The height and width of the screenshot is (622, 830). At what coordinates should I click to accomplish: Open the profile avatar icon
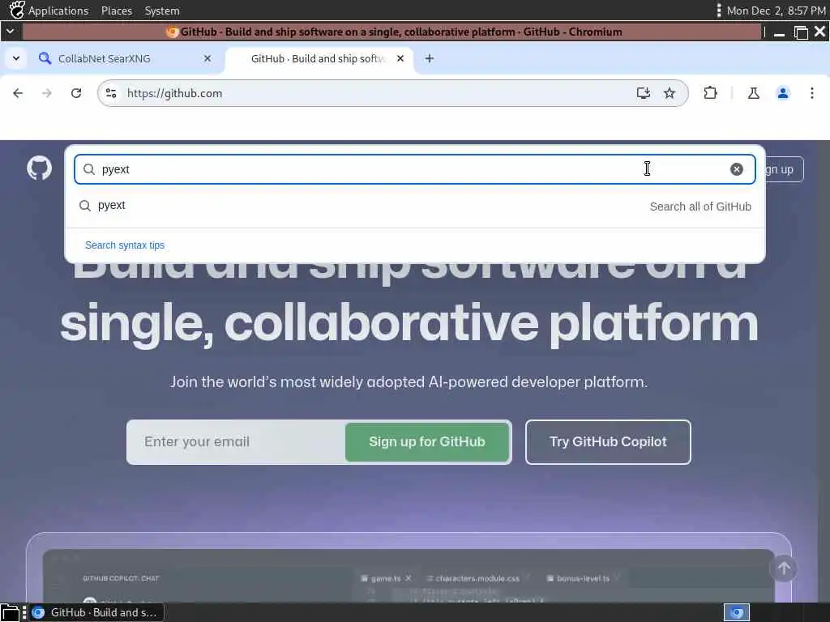click(x=783, y=93)
